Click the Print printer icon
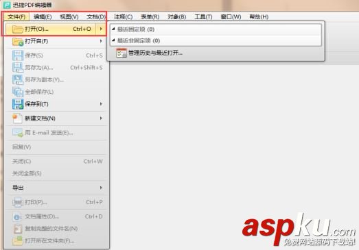 pos(18,202)
